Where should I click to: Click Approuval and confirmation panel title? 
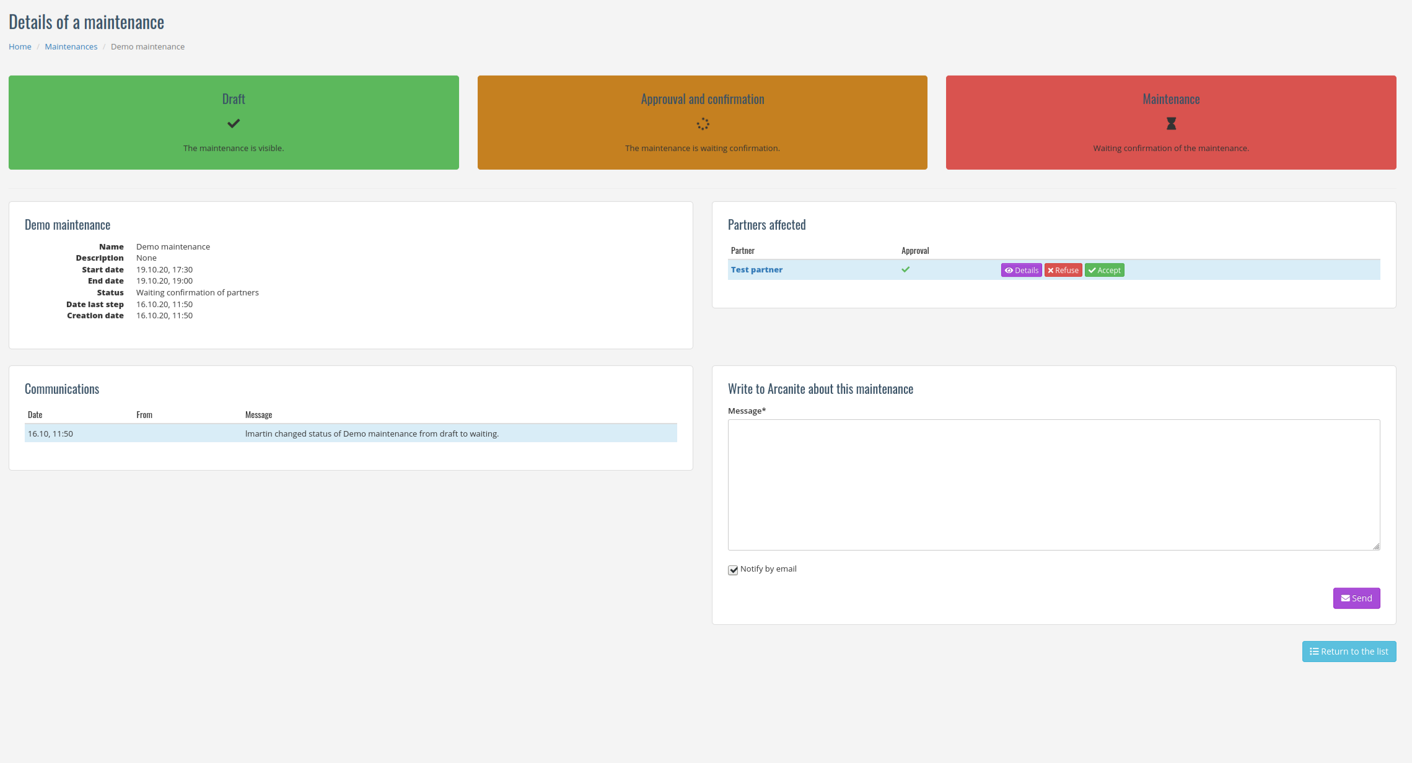tap(703, 99)
